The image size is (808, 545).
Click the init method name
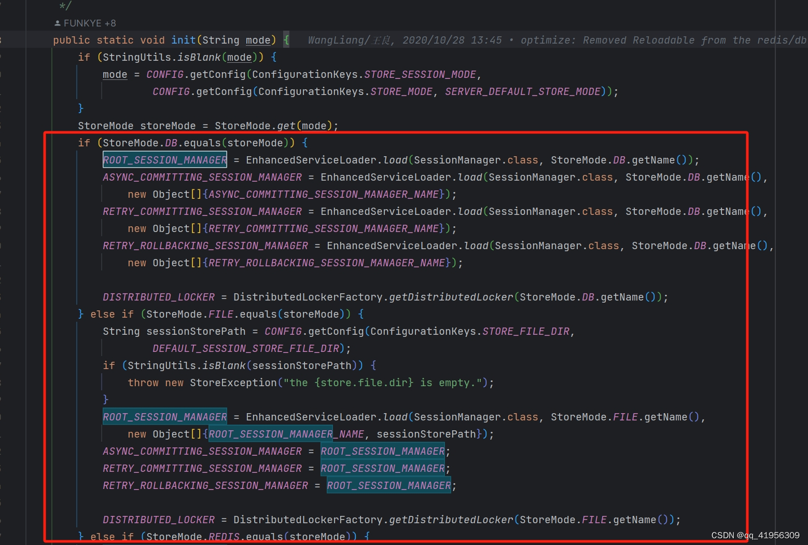(184, 40)
